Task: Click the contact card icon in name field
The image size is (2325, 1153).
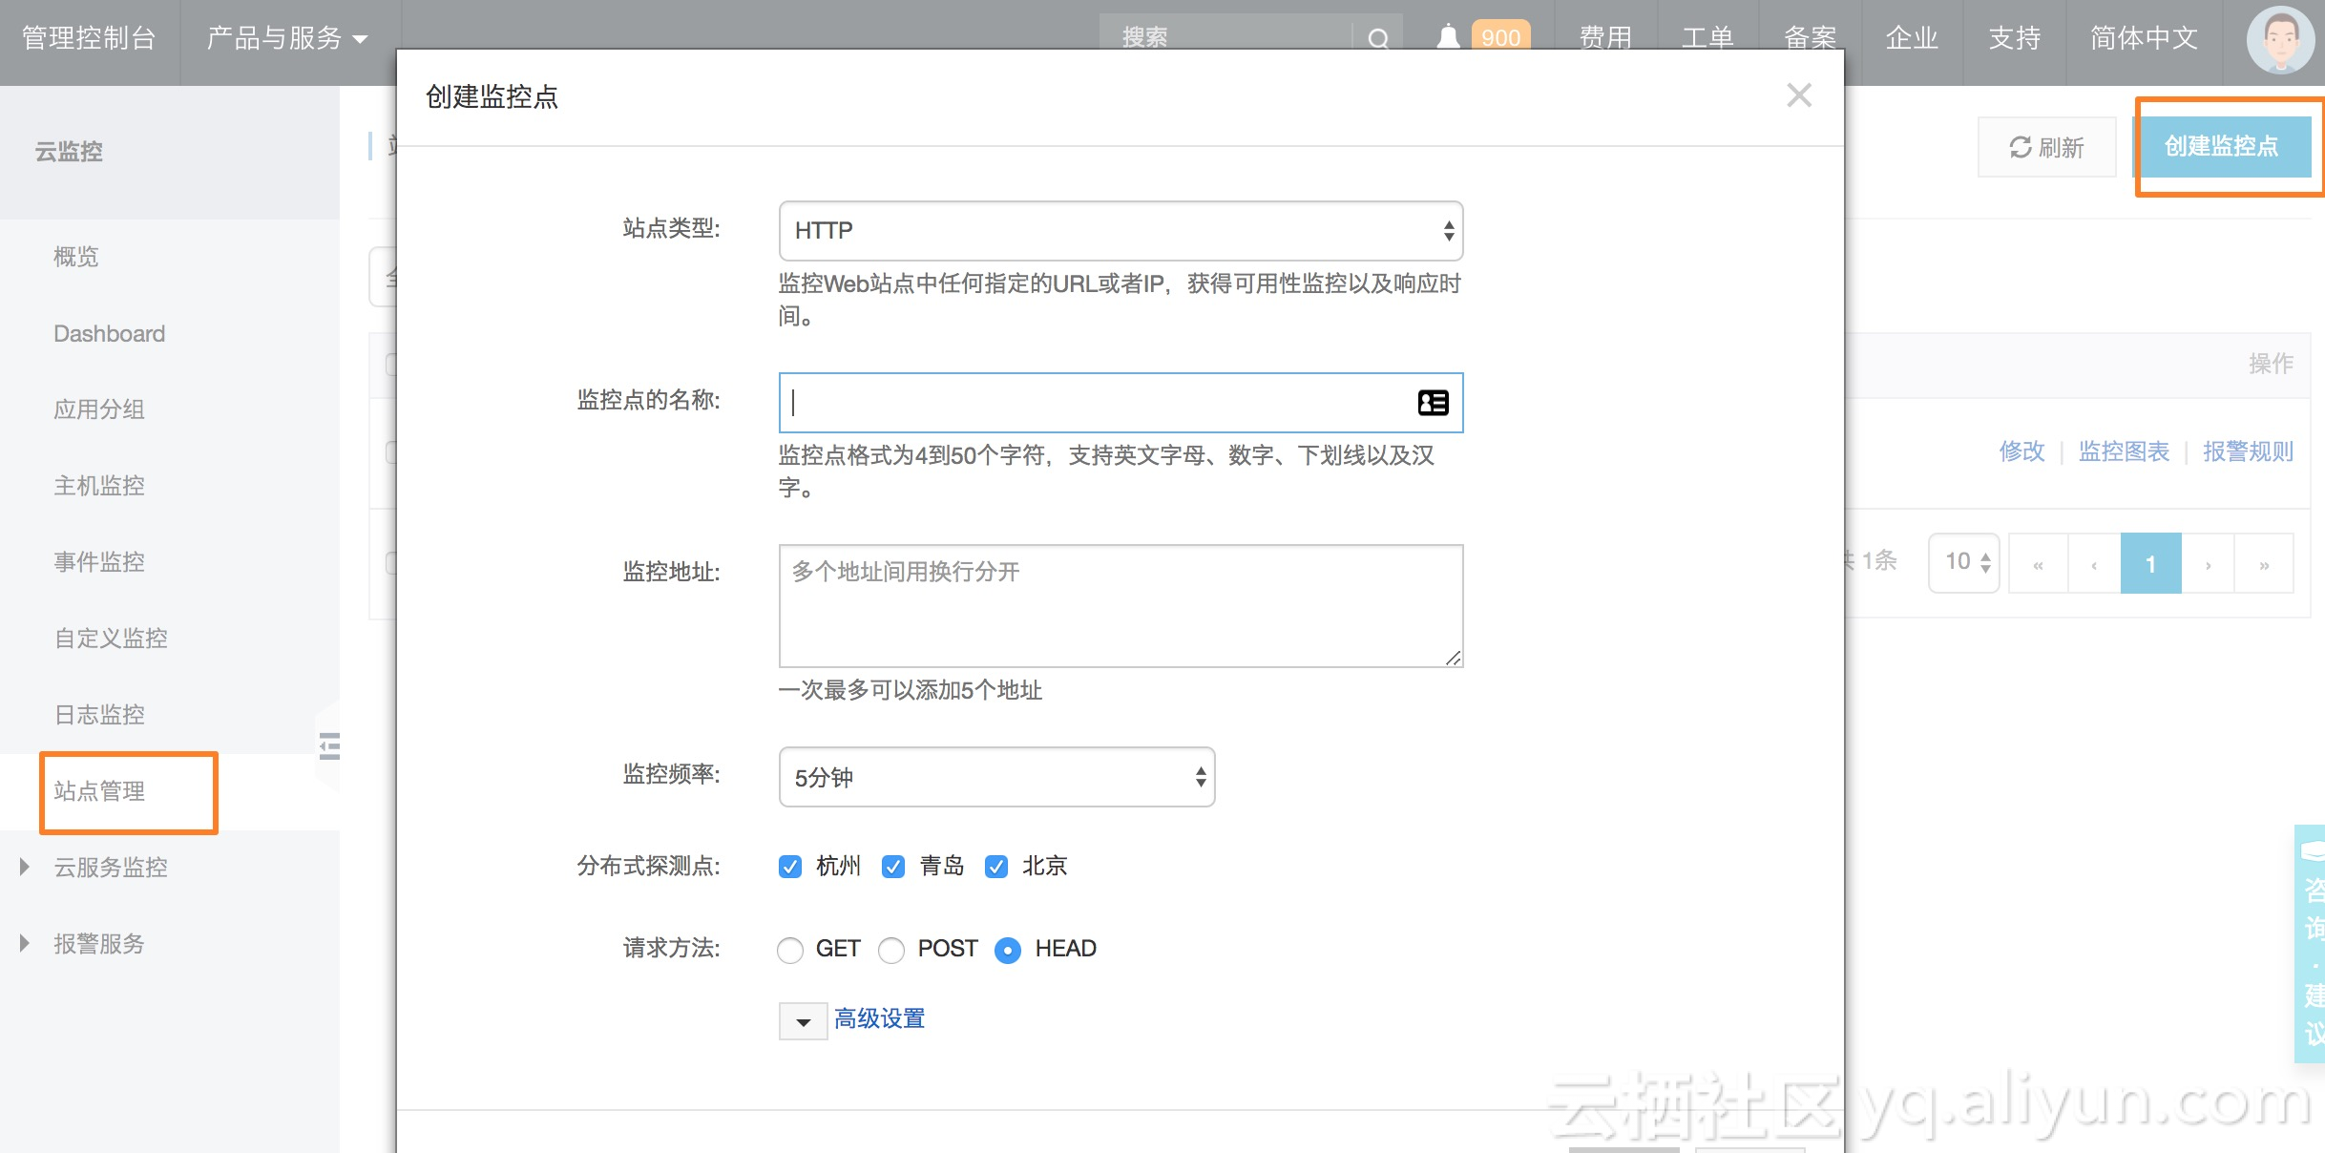Action: pos(1433,403)
